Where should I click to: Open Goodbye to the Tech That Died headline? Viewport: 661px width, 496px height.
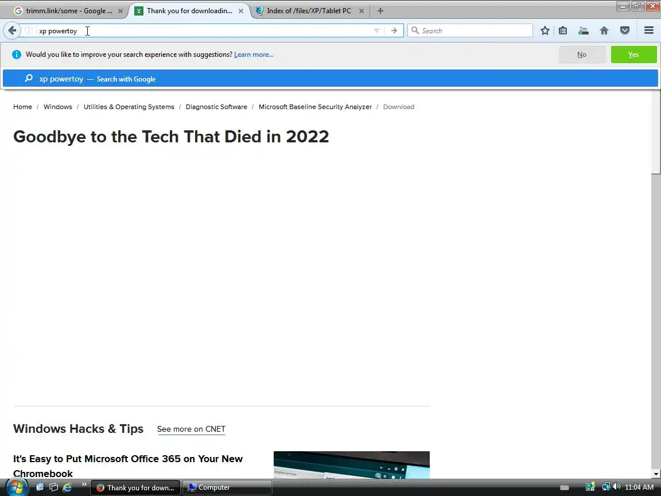pyautogui.click(x=171, y=137)
